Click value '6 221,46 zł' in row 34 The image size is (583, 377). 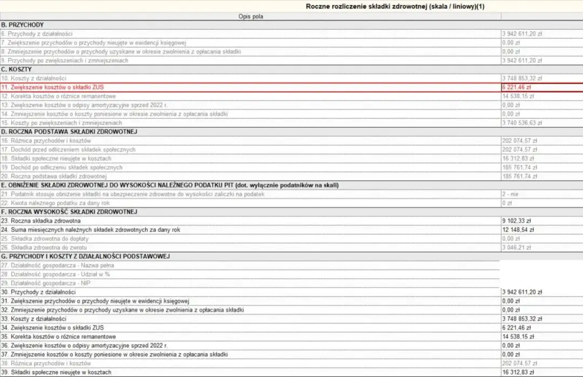pos(517,328)
